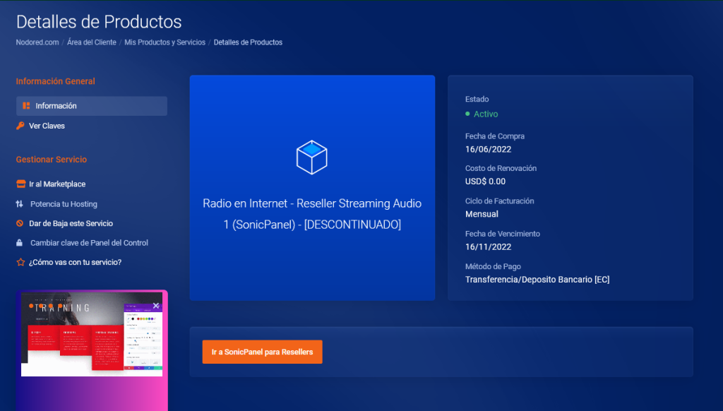Click the cube product icon in blue panel

[x=311, y=157]
